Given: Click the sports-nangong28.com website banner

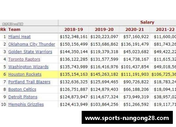Looking at the screenshot, I should click(127, 118).
